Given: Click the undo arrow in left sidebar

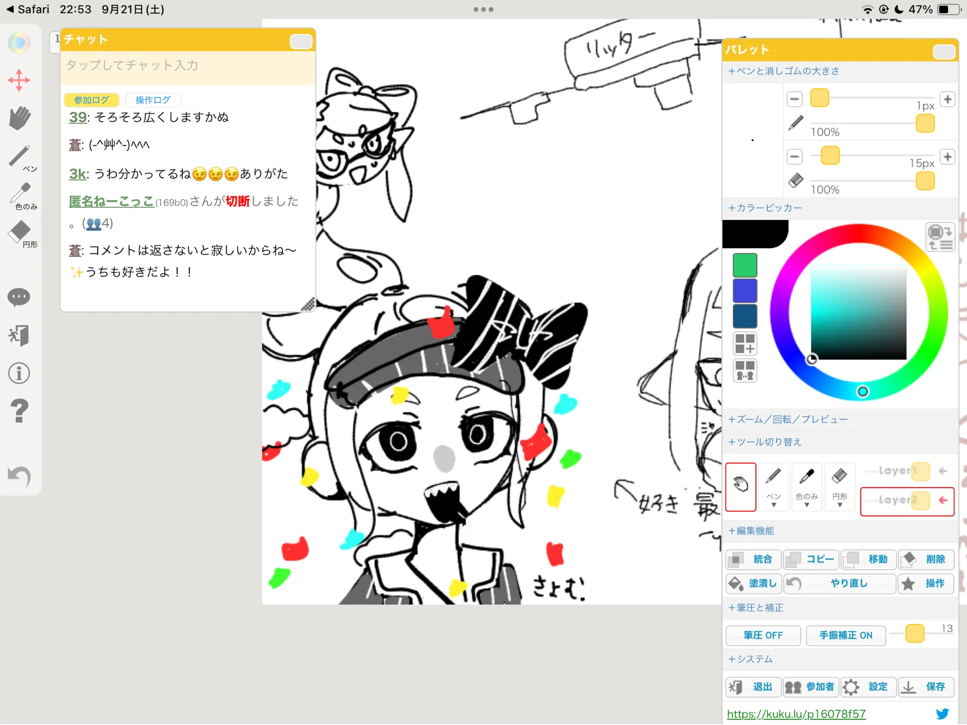Looking at the screenshot, I should click(19, 476).
